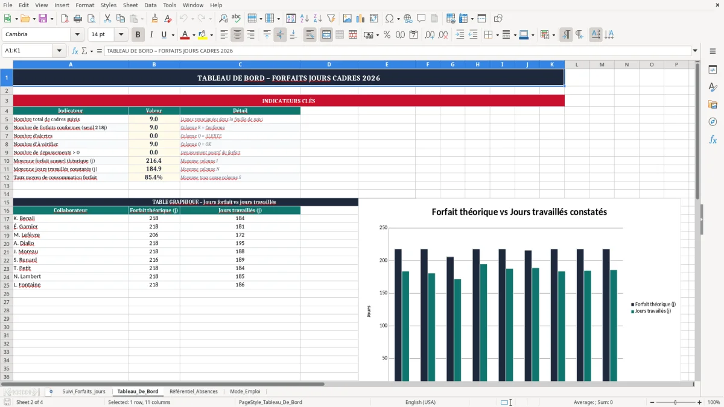
Task: Click column D header
Action: pyautogui.click(x=329, y=65)
